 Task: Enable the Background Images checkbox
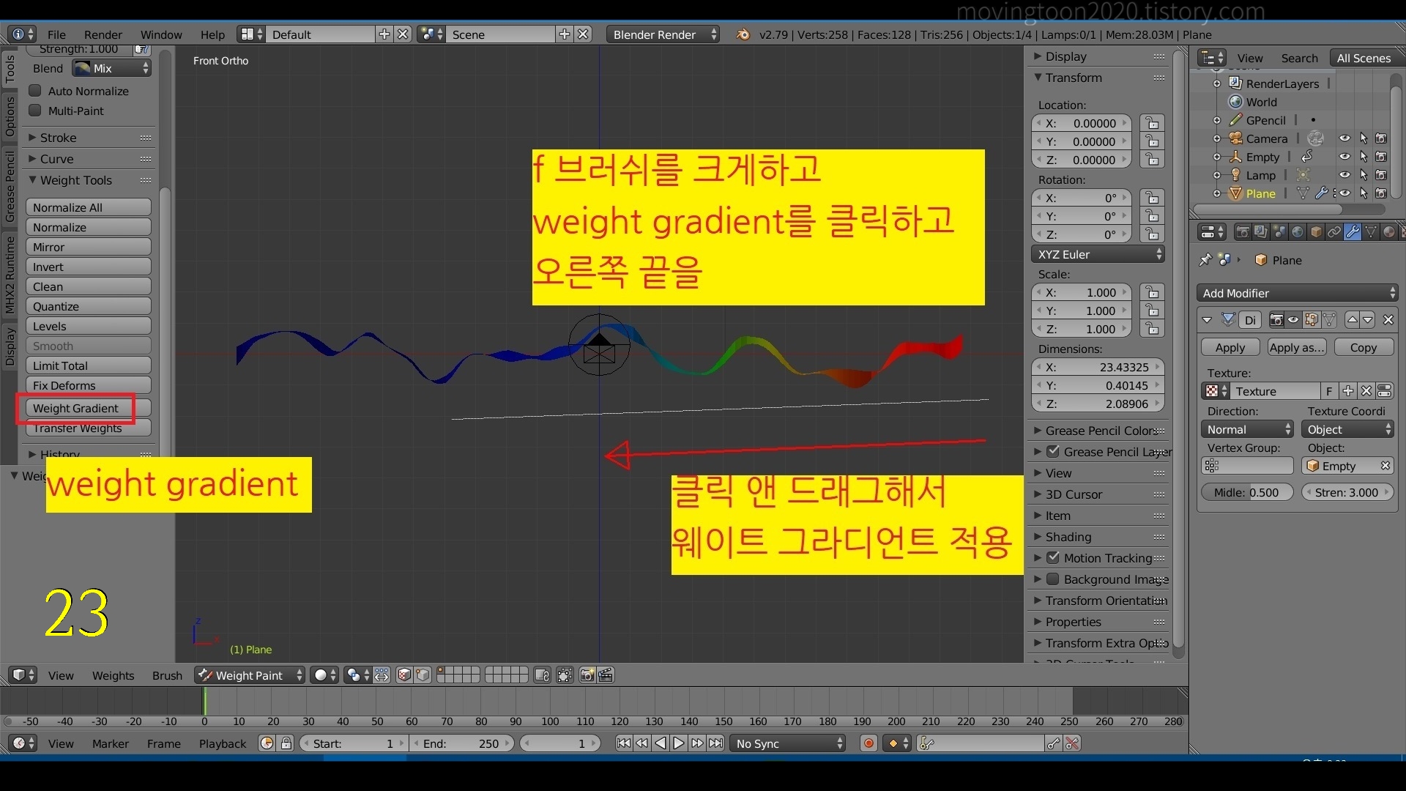point(1053,579)
